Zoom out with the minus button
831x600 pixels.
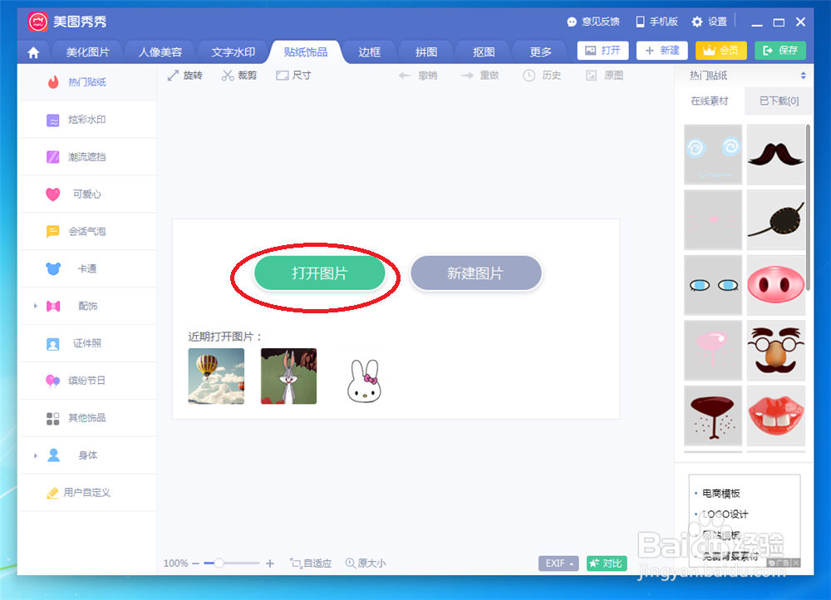click(x=195, y=563)
